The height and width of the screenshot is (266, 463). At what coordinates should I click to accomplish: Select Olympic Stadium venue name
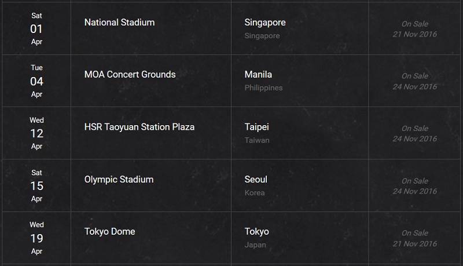coord(119,180)
